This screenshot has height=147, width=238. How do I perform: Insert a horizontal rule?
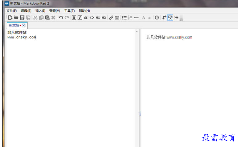136,18
